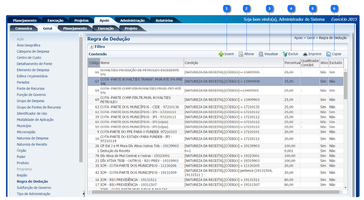The image size is (364, 200).
Task: Click the Imprimir printer icon
Action: point(305,54)
